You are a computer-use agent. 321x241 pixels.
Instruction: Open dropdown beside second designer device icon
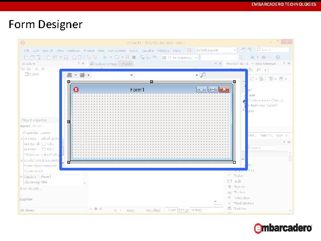(88, 75)
